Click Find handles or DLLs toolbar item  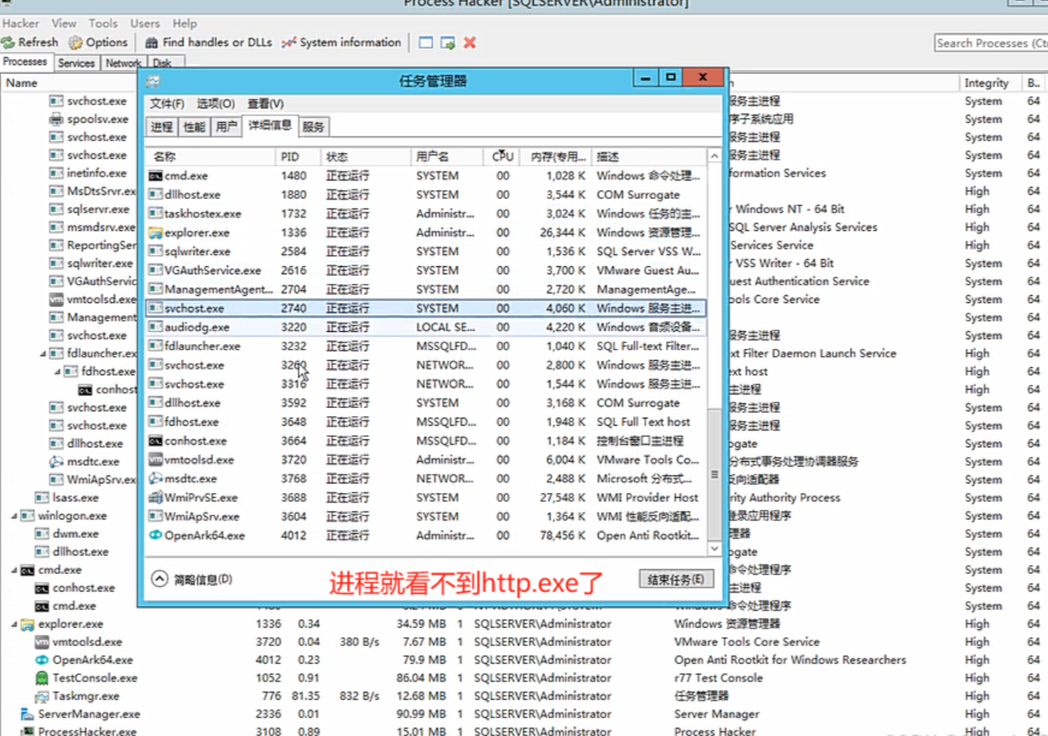pos(208,42)
